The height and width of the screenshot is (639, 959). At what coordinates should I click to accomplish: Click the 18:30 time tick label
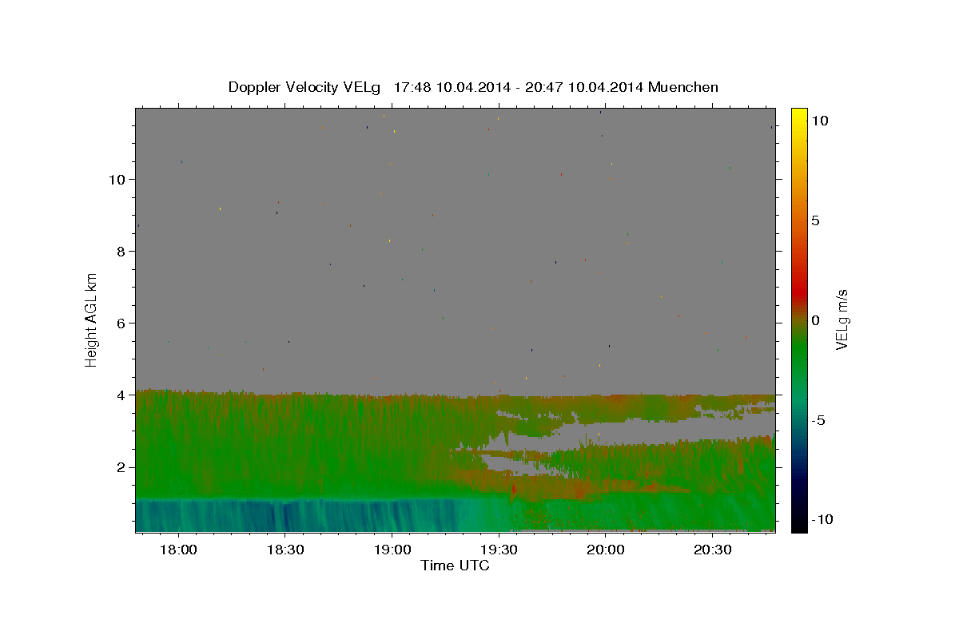(285, 550)
